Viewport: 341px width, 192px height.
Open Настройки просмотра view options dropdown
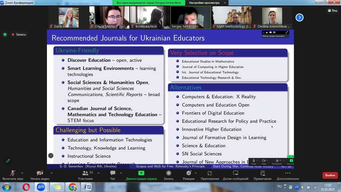click(208, 3)
